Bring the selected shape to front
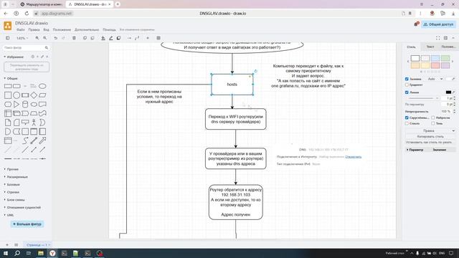This screenshot has height=258, width=459. point(85,38)
